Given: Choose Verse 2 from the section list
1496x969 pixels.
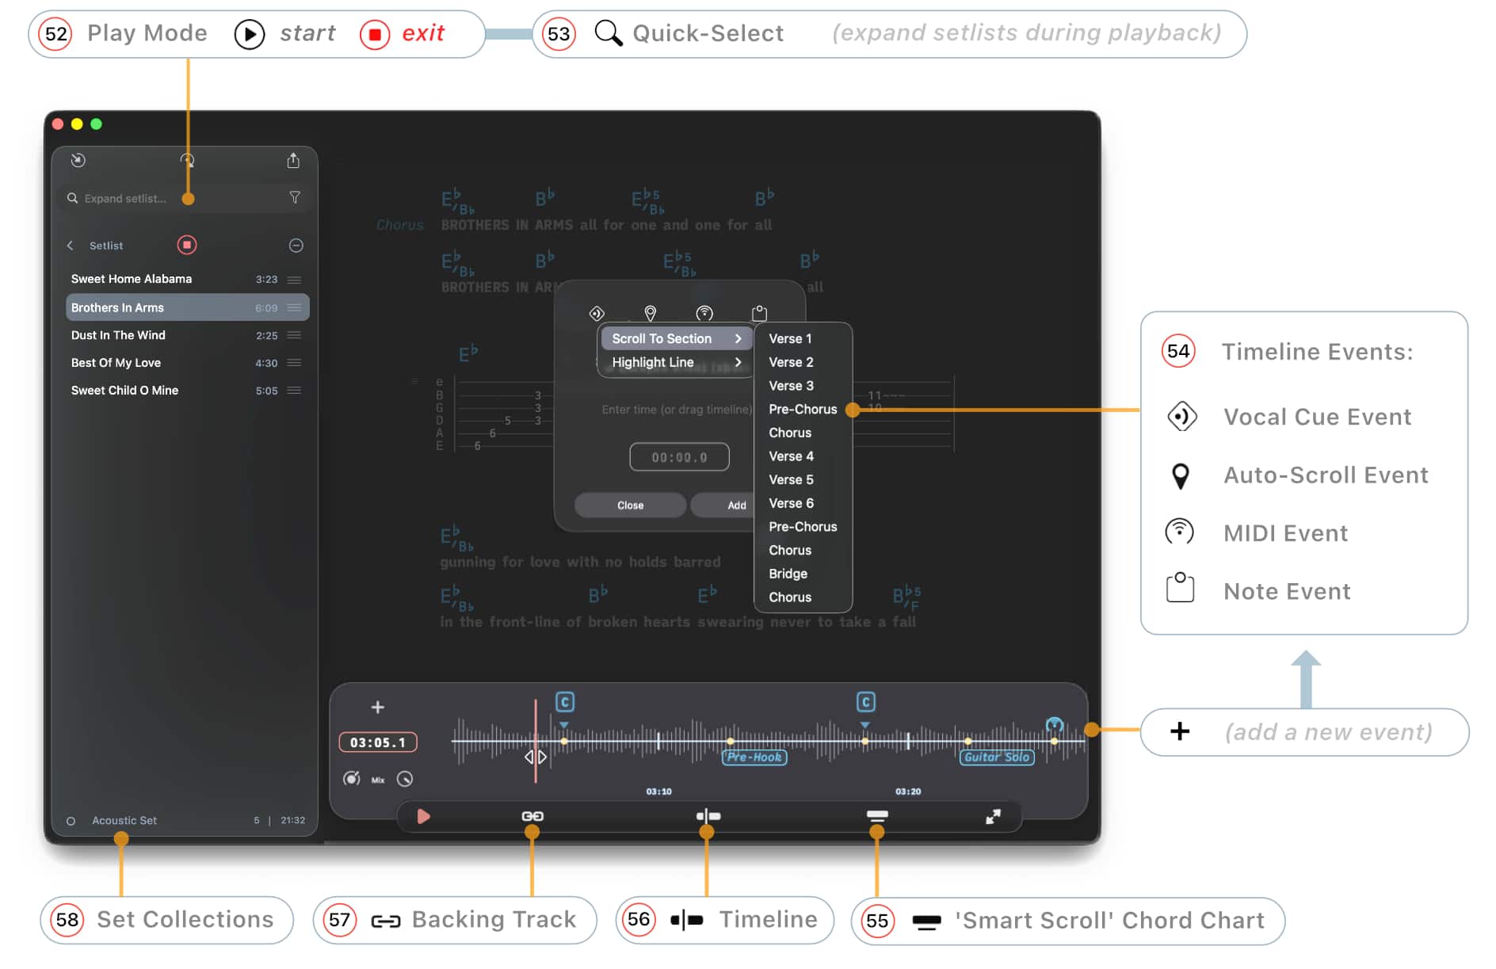Looking at the screenshot, I should tap(791, 362).
